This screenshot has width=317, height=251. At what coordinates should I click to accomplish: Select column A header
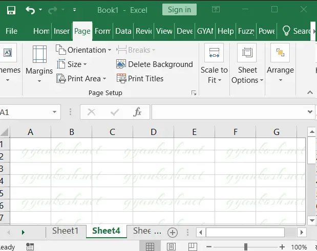point(30,132)
